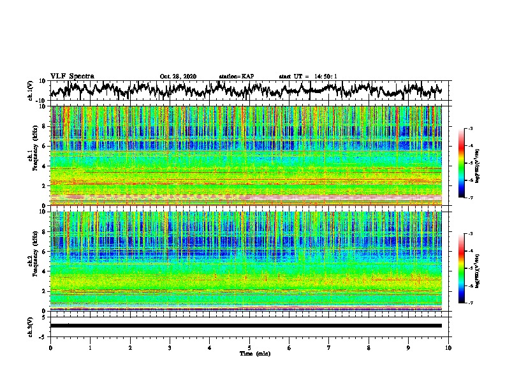Click the lower color scale bar for ch.2
Screen dimensions: 505x390
(461, 268)
